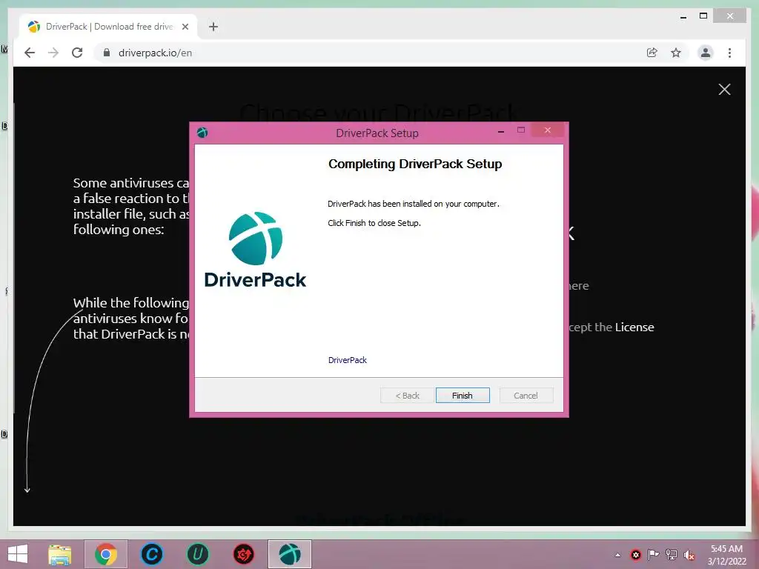The width and height of the screenshot is (759, 569).
Task: Share this page via Chrome share icon
Action: coord(652,53)
